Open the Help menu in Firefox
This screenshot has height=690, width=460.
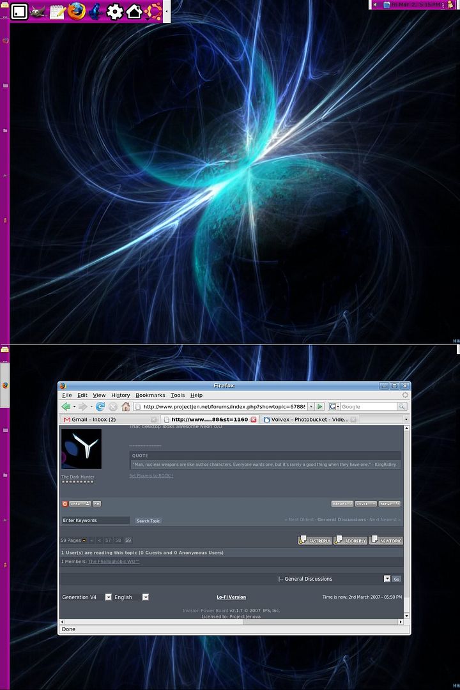tap(196, 395)
